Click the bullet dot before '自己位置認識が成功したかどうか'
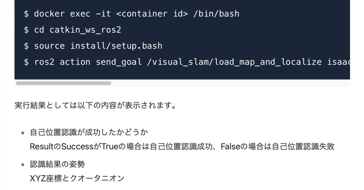 pos(23,133)
